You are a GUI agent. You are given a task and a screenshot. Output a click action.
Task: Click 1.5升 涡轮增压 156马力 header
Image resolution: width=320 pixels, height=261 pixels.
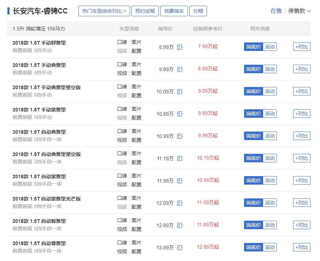[x=39, y=29]
